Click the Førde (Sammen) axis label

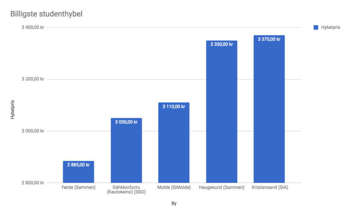point(78,187)
